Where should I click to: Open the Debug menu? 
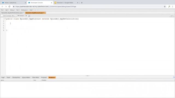[12, 10]
